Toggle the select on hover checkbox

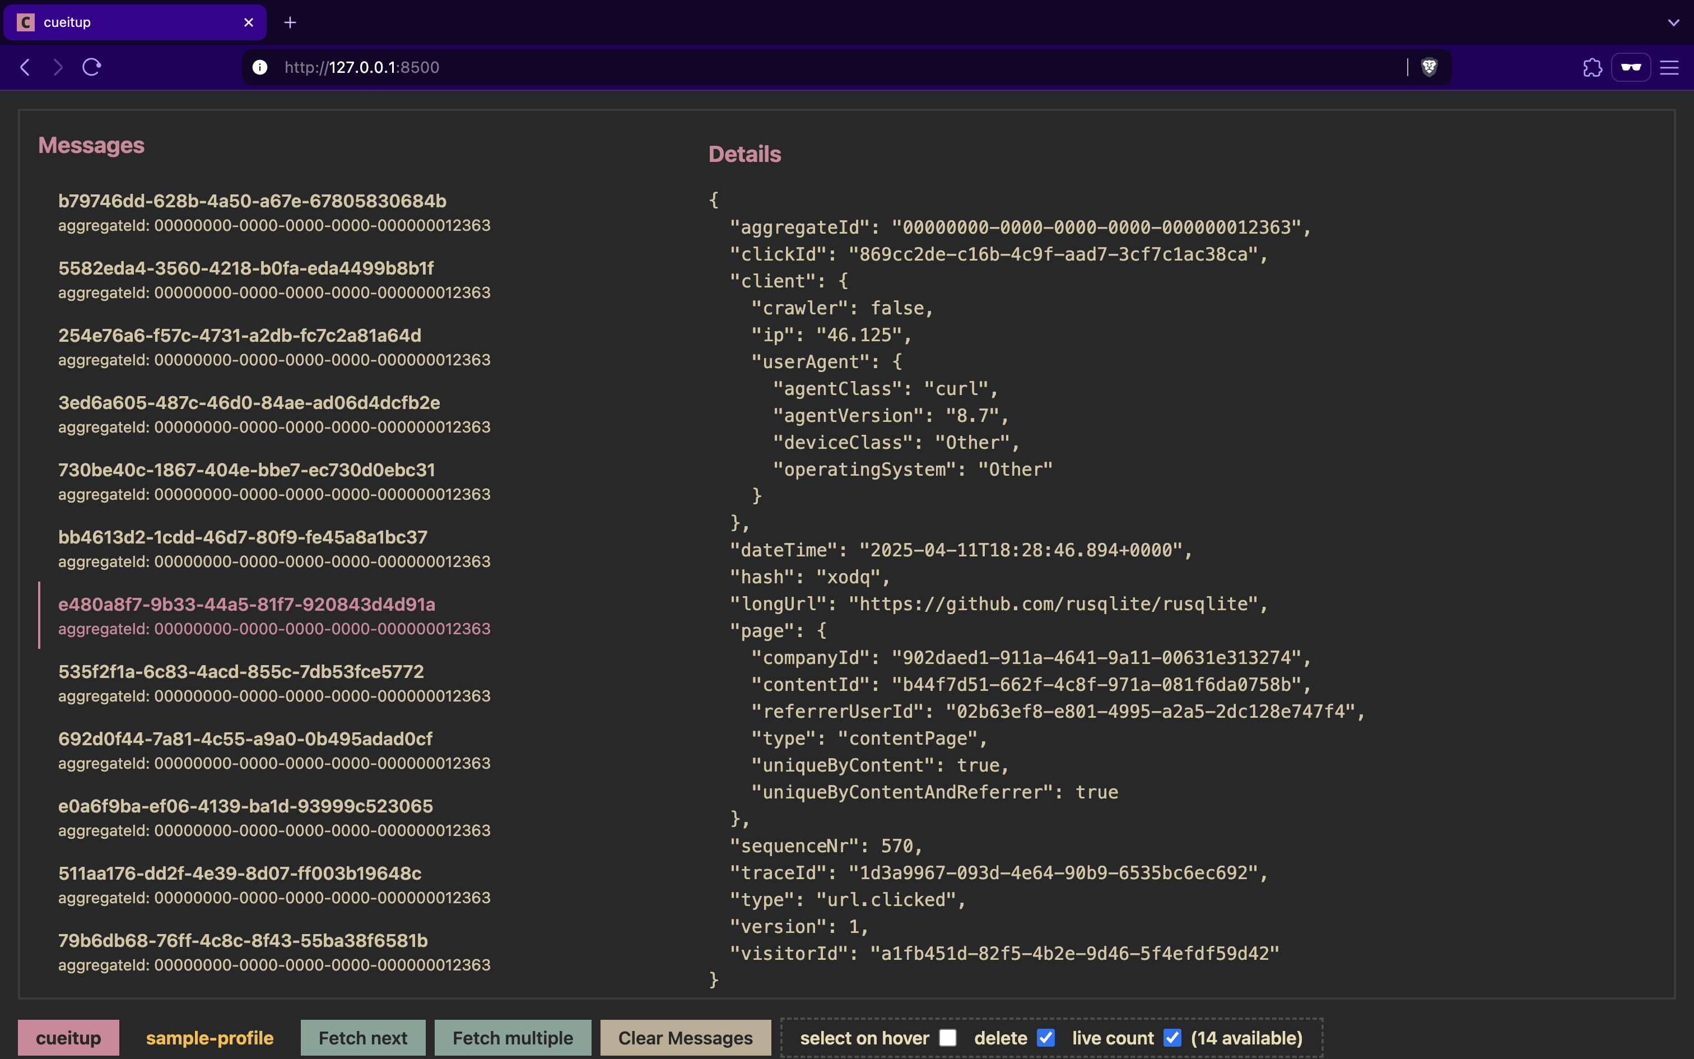click(x=948, y=1037)
